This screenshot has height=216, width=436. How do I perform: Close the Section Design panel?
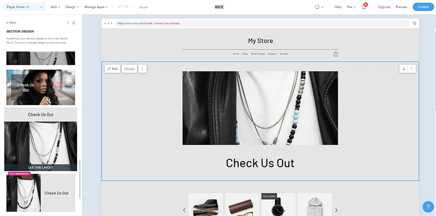pos(74,23)
